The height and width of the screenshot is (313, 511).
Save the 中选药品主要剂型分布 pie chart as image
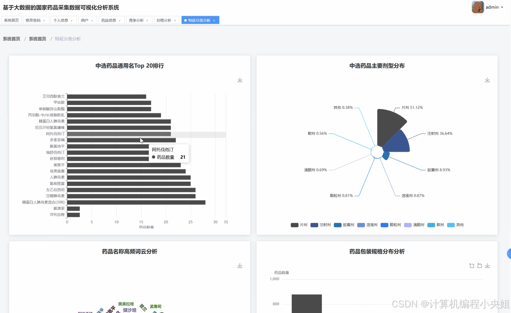point(487,80)
